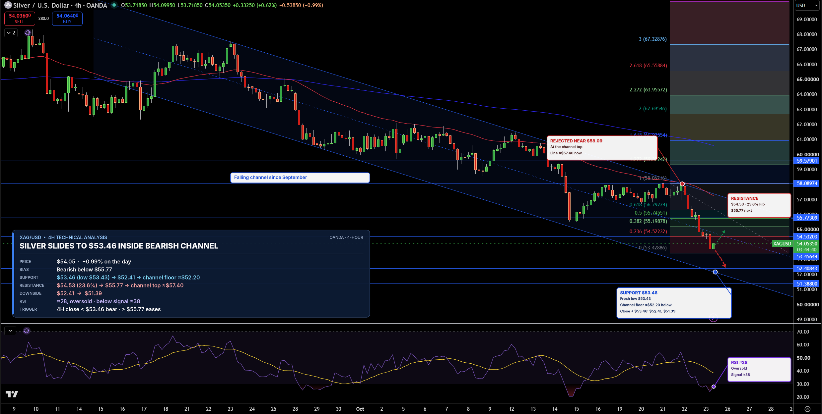Image resolution: width=822 pixels, height=414 pixels.
Task: Open chart settings hexagon gear icon
Action: click(807, 409)
